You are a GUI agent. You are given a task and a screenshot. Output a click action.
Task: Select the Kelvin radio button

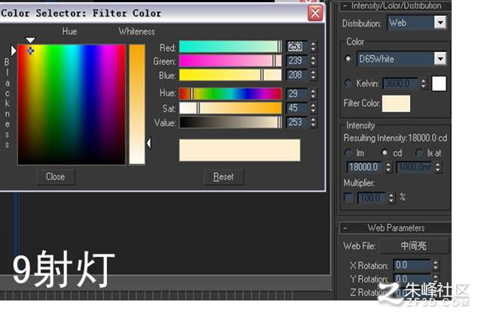click(x=348, y=83)
